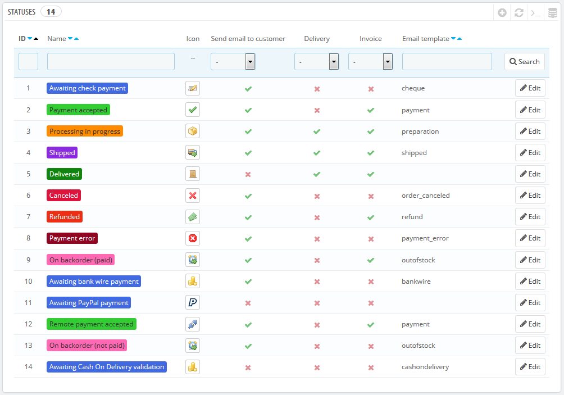This screenshot has height=395, width=564.
Task: Toggle send email for Delivered status
Action: pos(248,174)
